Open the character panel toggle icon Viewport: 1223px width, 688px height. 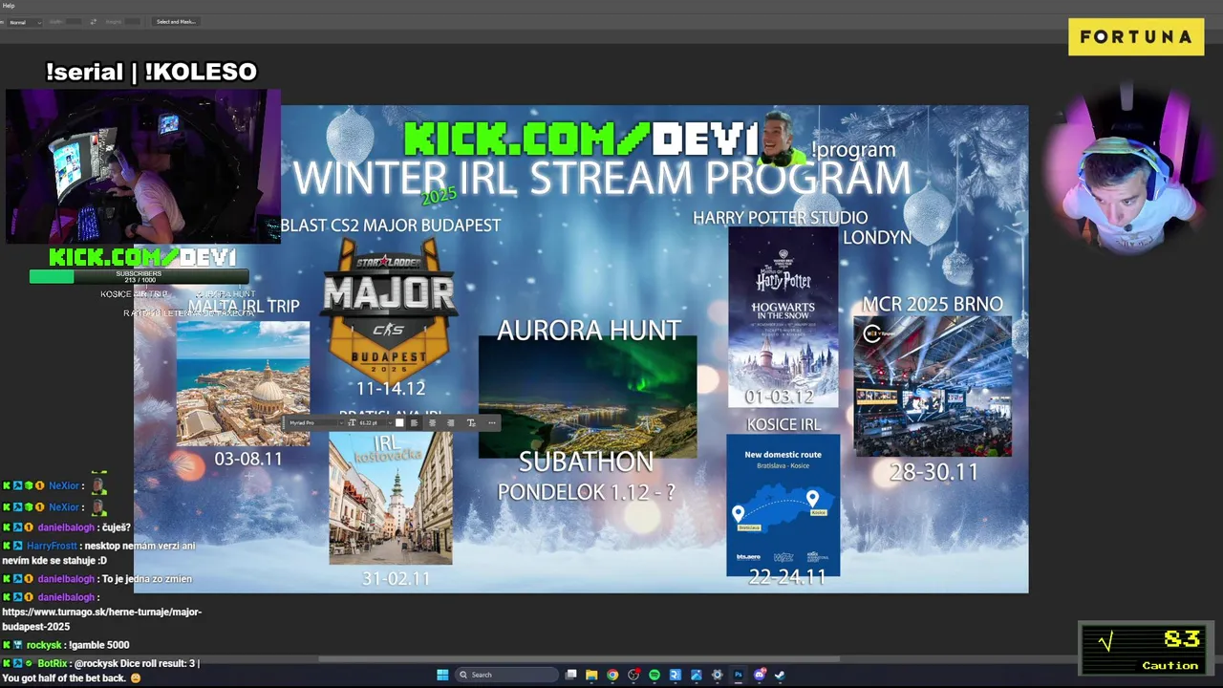click(x=471, y=422)
